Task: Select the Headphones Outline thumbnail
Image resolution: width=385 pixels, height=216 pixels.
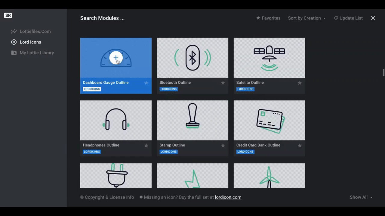Action: 116,120
